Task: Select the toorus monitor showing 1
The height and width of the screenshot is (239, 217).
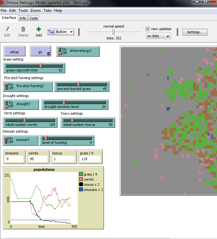Action: click(64, 157)
